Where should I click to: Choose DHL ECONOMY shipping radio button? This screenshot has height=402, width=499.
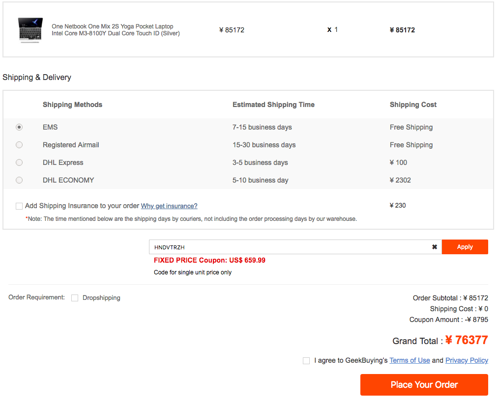[x=19, y=180]
